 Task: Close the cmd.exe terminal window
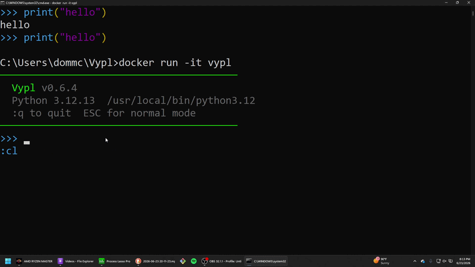point(468,3)
